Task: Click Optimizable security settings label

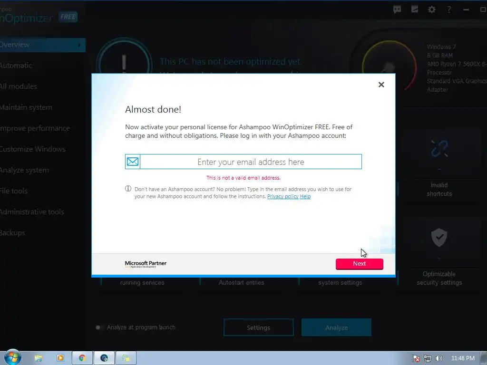Action: (x=439, y=279)
